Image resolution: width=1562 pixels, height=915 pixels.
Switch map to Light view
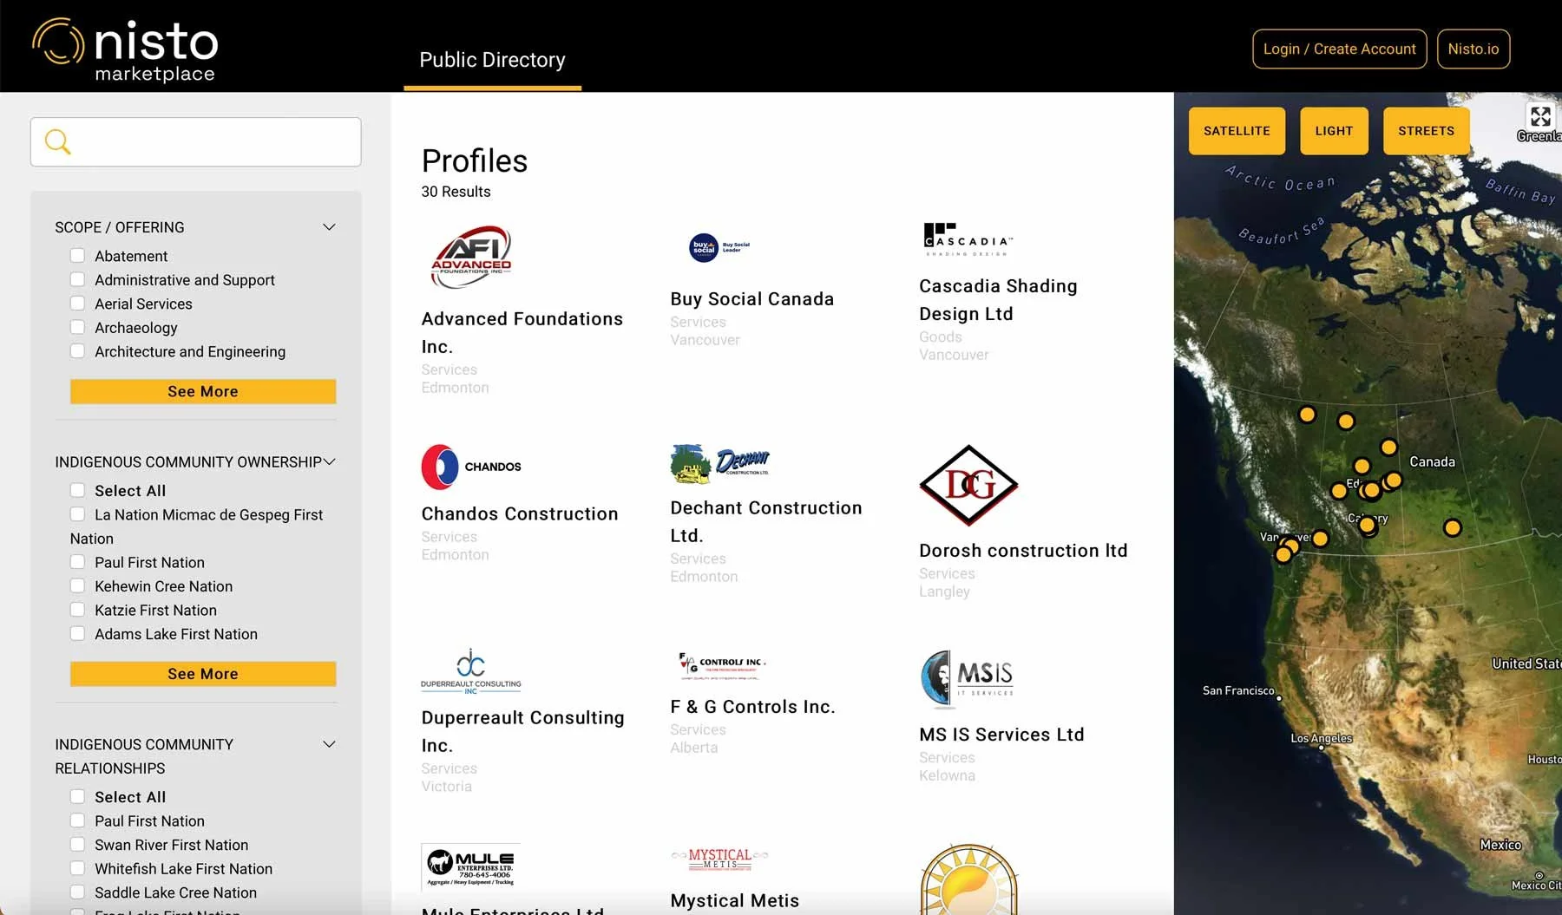(x=1334, y=131)
